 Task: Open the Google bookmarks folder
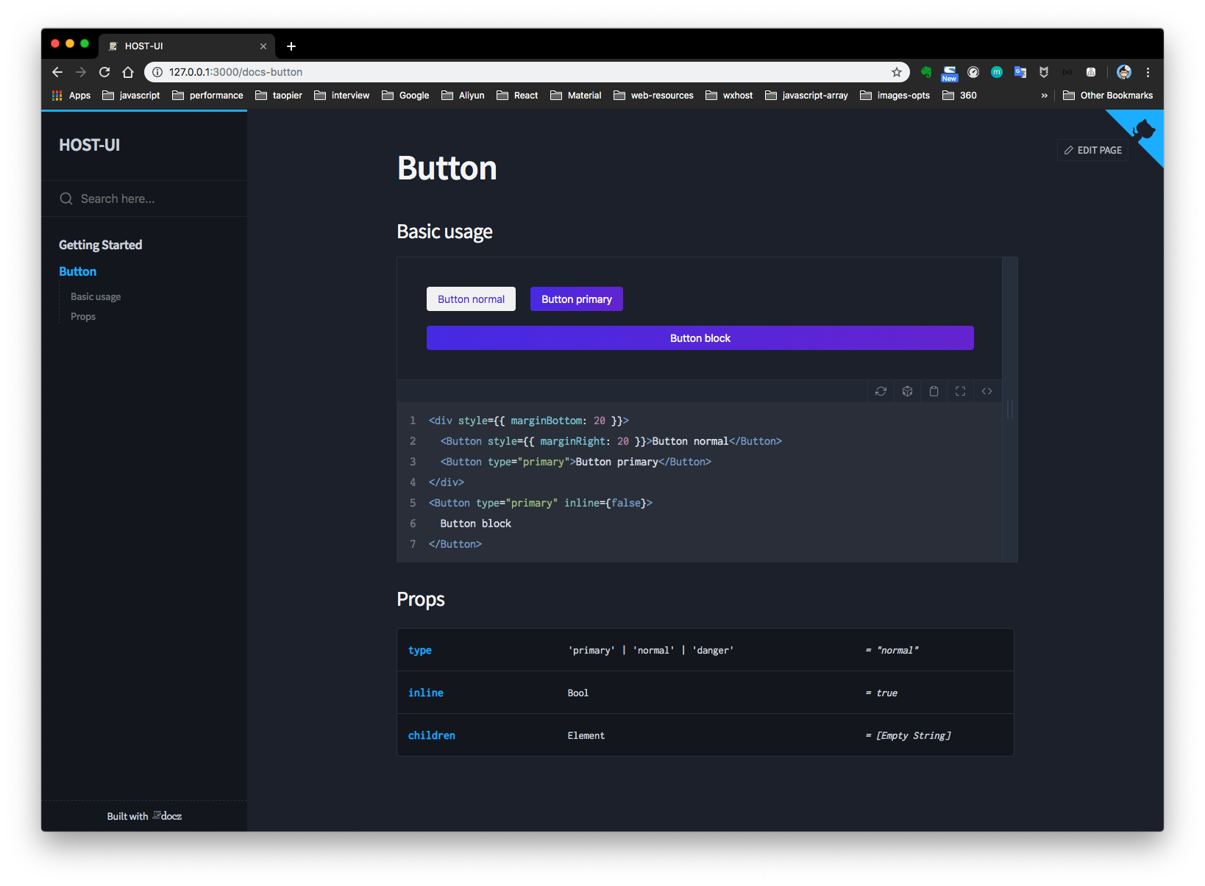point(405,96)
